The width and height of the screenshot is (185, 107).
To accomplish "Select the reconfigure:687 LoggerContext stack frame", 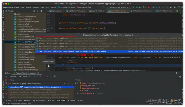I will click(41, 87).
